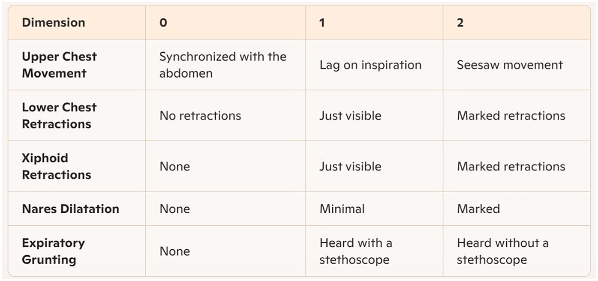Select the "Heard with a stethoscope" cell

[x=355, y=251]
